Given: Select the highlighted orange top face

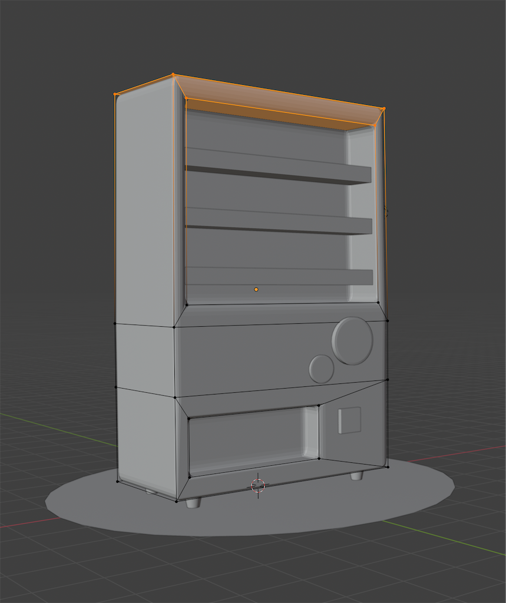Looking at the screenshot, I should click(x=280, y=102).
